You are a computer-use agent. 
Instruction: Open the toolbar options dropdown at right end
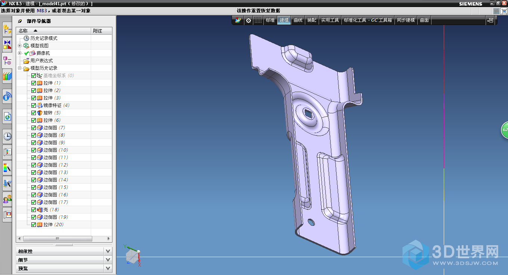pos(490,20)
